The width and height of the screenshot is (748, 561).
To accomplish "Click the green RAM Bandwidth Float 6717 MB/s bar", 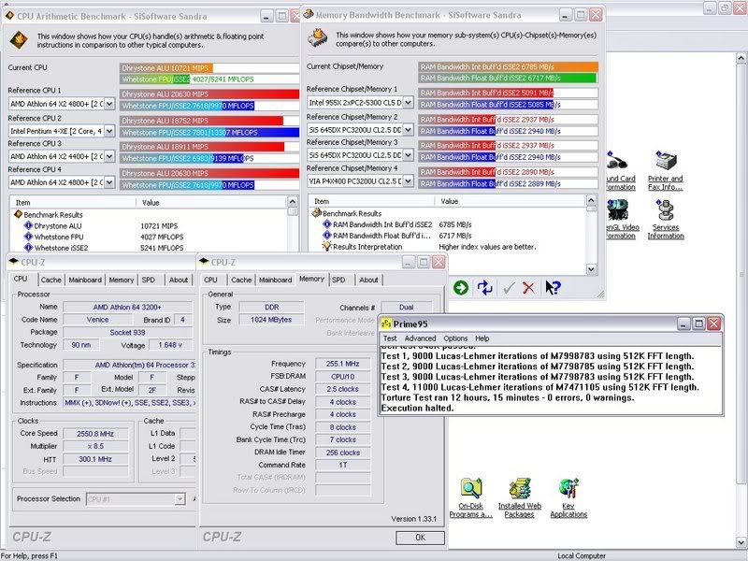I will pyautogui.click(x=508, y=79).
